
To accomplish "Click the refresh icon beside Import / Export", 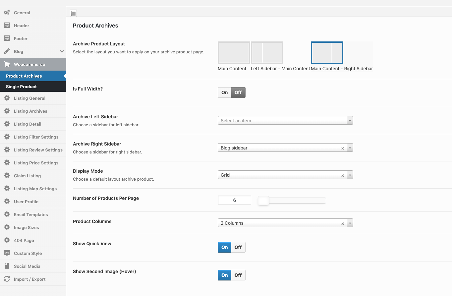I will coord(7,279).
